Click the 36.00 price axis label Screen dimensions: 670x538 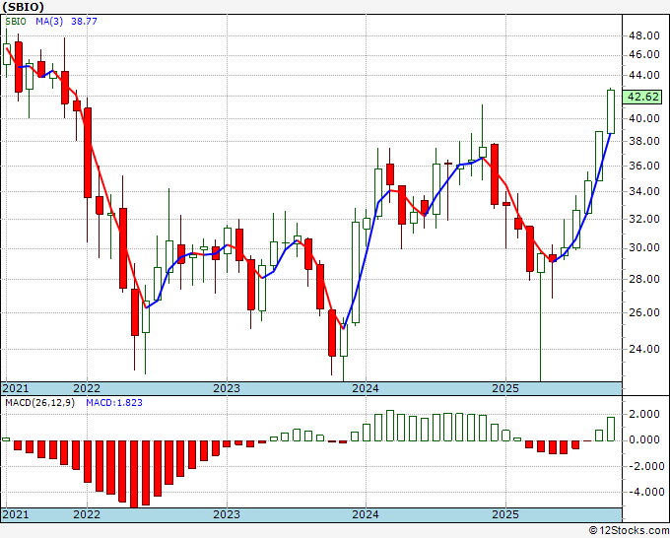[644, 167]
